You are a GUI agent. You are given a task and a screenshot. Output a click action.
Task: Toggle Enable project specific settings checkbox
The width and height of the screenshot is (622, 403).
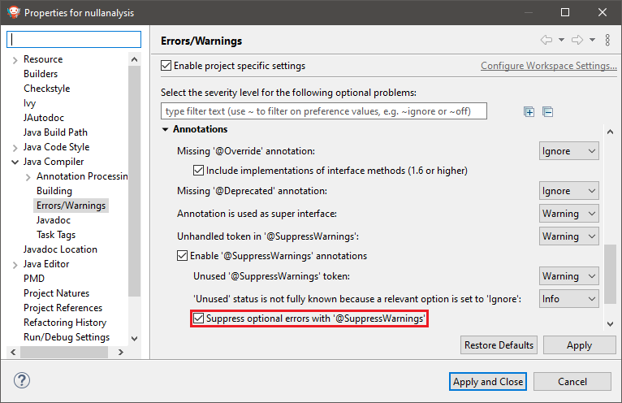tap(166, 66)
